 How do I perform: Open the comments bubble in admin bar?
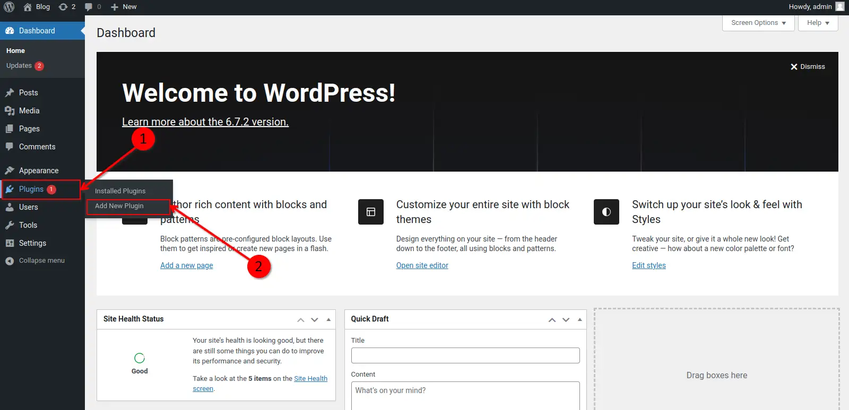92,7
